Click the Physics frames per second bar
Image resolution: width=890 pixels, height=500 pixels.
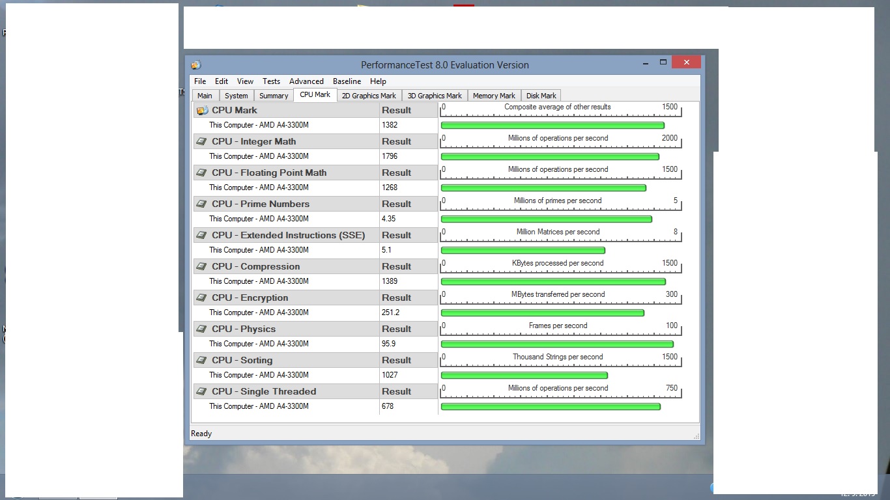pyautogui.click(x=557, y=344)
